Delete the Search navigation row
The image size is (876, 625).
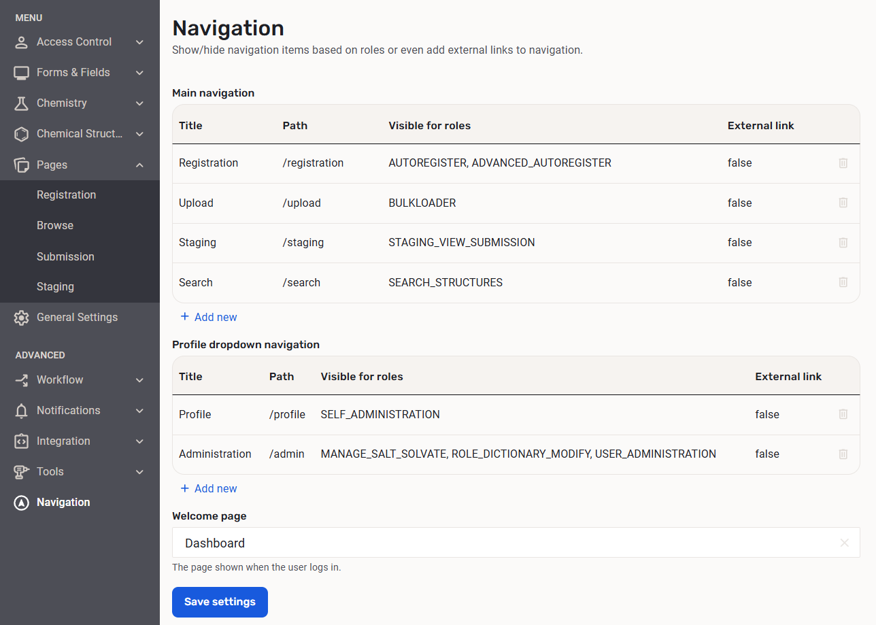pos(843,282)
